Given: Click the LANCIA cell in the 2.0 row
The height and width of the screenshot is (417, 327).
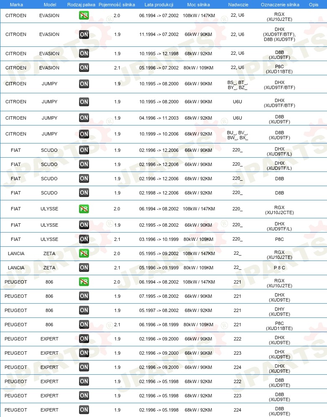Looking at the screenshot, I should (16, 253).
